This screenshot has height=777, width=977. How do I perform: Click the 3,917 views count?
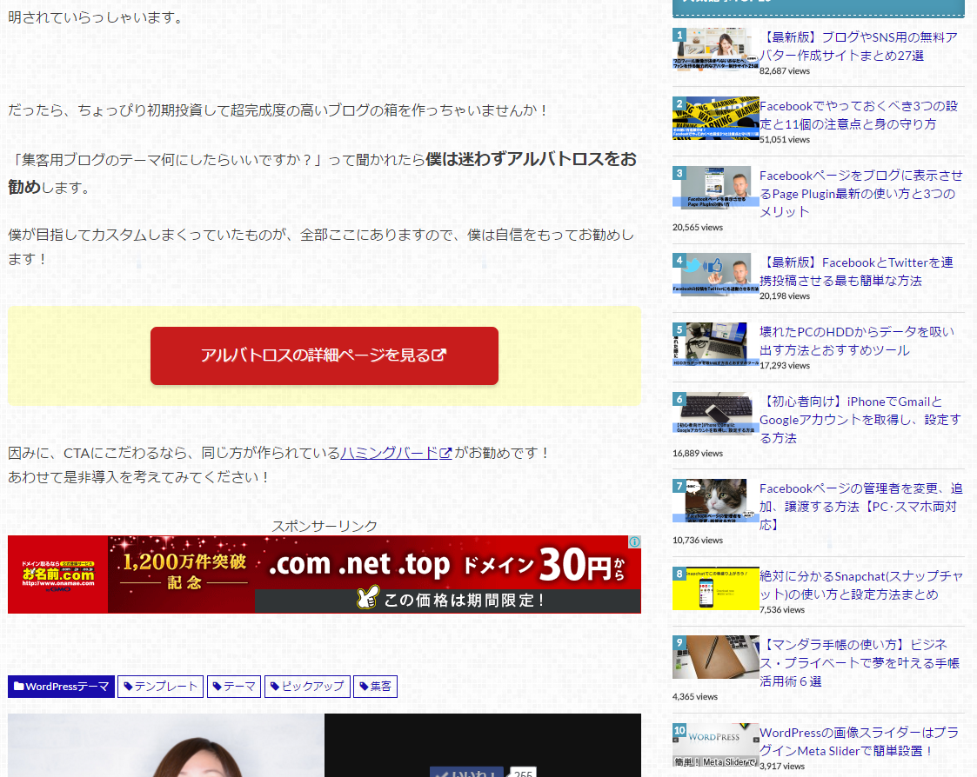(x=782, y=766)
